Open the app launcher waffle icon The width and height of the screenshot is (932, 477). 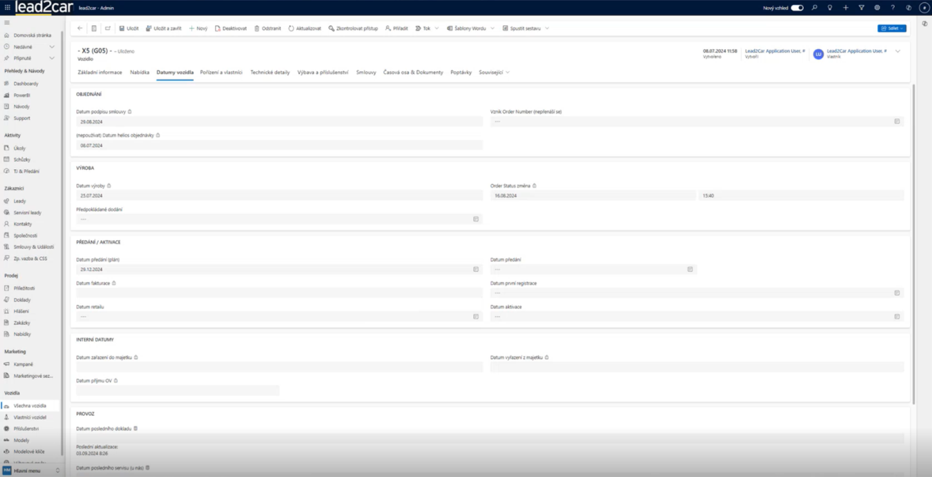[7, 8]
